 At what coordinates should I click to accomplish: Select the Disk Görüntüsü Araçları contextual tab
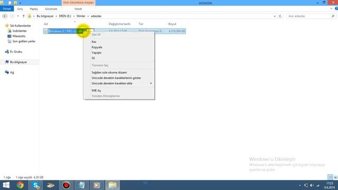pos(79,3)
